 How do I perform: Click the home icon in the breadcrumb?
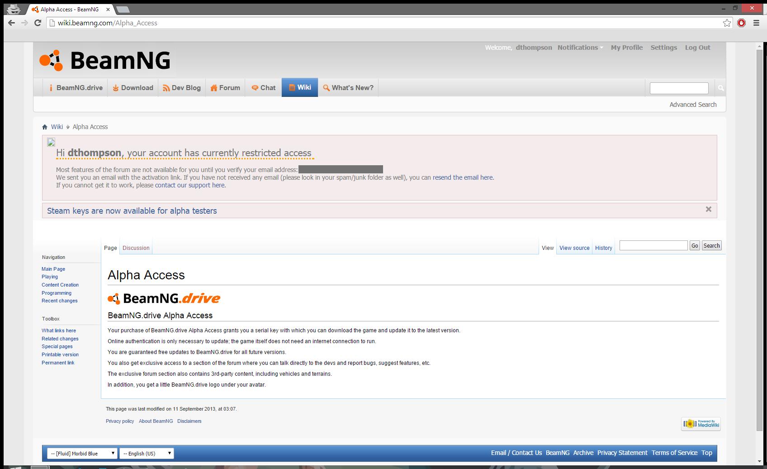pyautogui.click(x=45, y=127)
